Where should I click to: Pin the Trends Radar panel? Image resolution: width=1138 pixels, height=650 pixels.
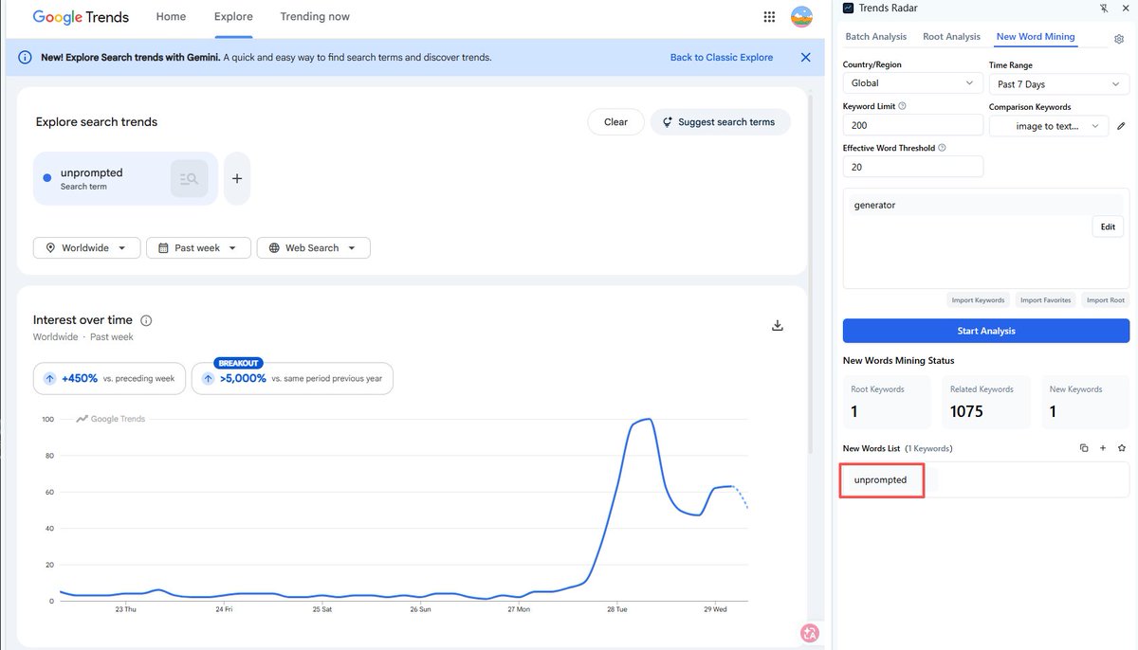1103,9
